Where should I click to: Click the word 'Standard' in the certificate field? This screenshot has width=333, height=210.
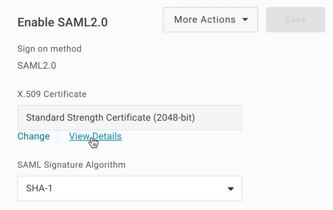tap(45, 117)
